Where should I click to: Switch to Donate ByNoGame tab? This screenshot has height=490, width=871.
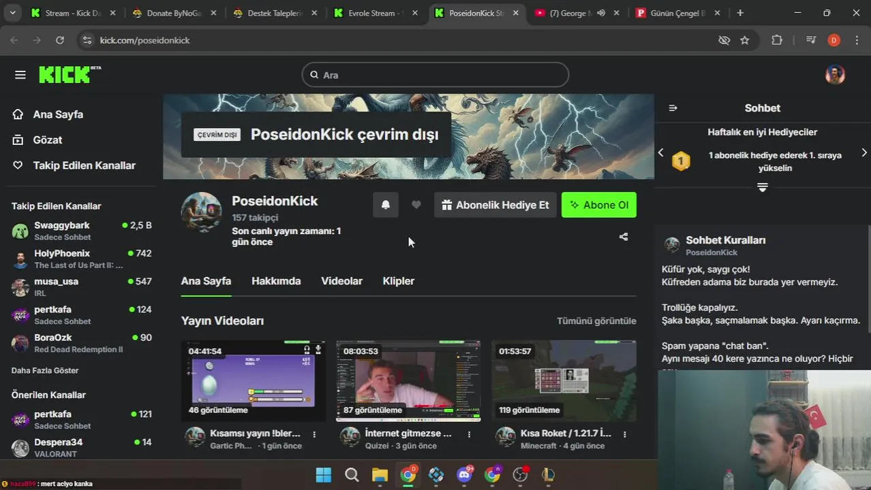(x=173, y=13)
